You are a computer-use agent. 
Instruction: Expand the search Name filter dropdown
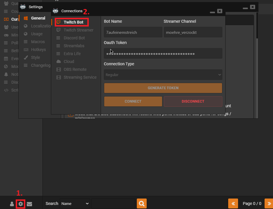(75, 203)
